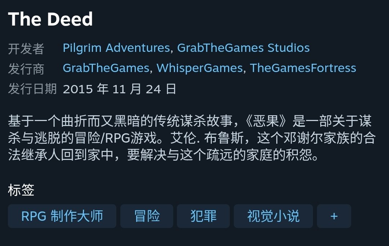Open the GrabTheGames Studios developer link

[x=243, y=48]
